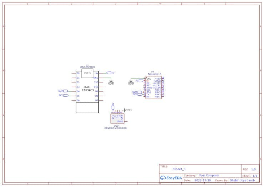Click the EasyEDA logo in title block
The width and height of the screenshot is (264, 187).
pos(171,178)
